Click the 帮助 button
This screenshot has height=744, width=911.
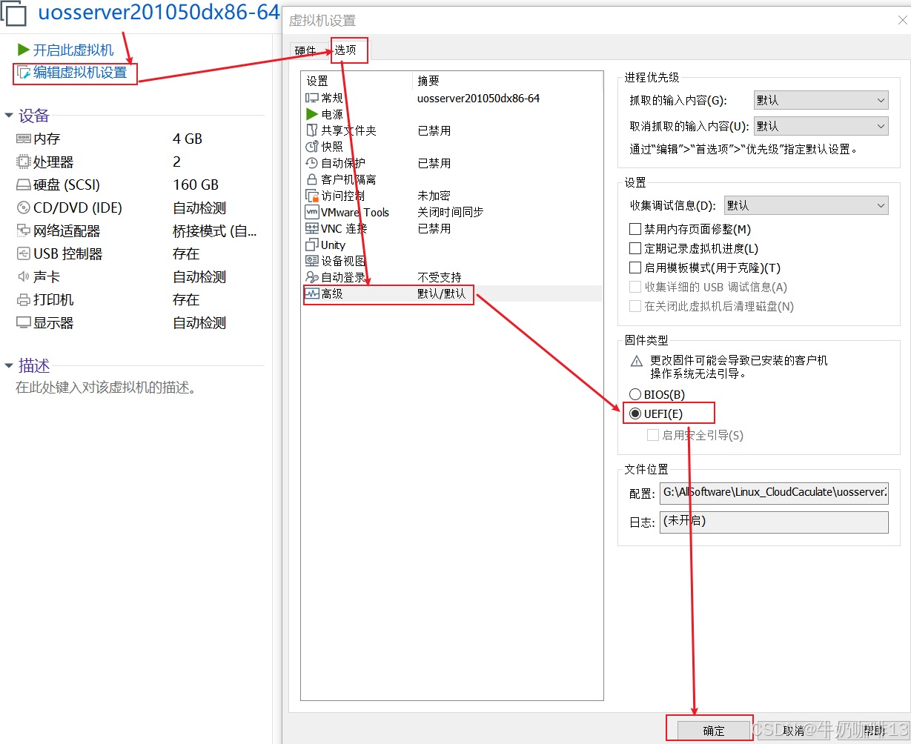874,731
